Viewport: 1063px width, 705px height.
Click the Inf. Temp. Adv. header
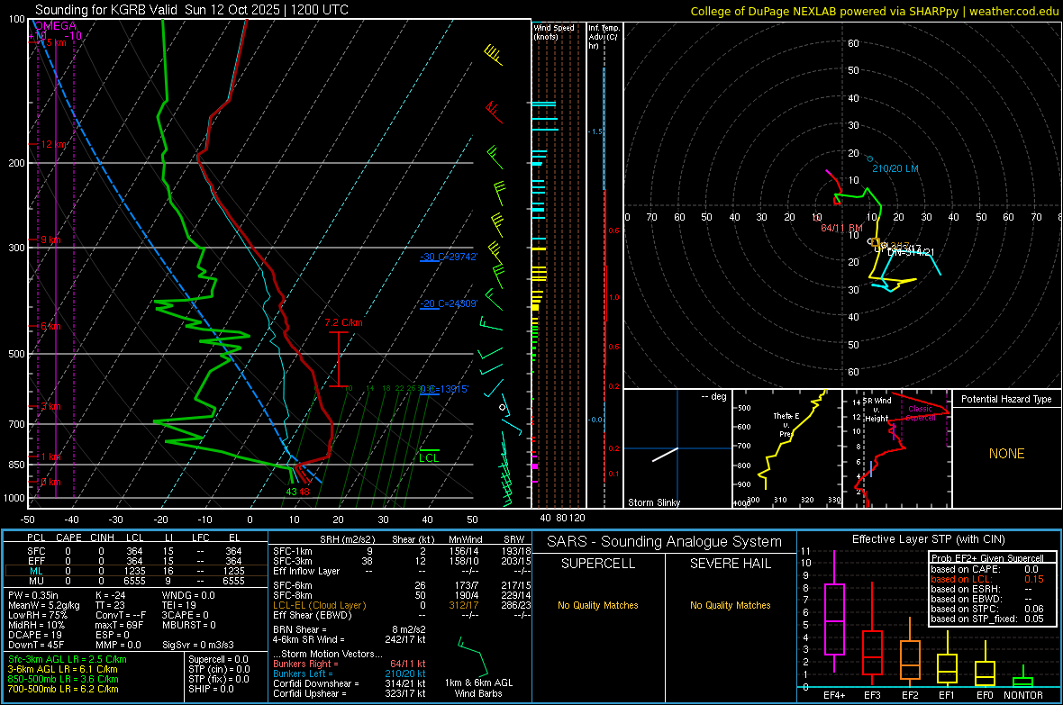604,37
